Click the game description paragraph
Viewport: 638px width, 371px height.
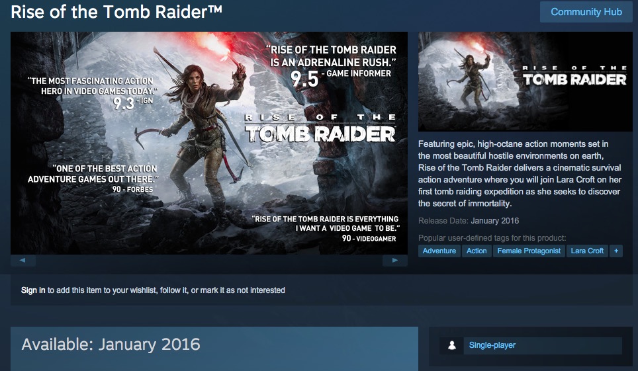pos(520,174)
